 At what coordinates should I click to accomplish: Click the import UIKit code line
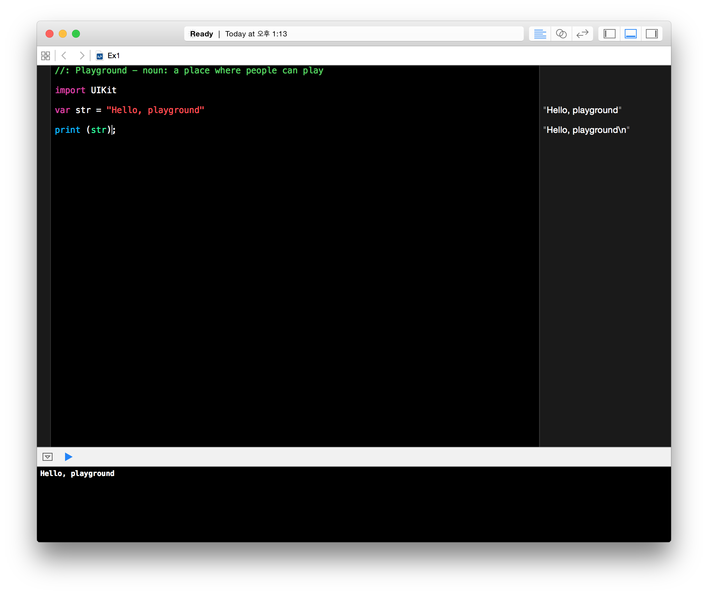(x=86, y=91)
